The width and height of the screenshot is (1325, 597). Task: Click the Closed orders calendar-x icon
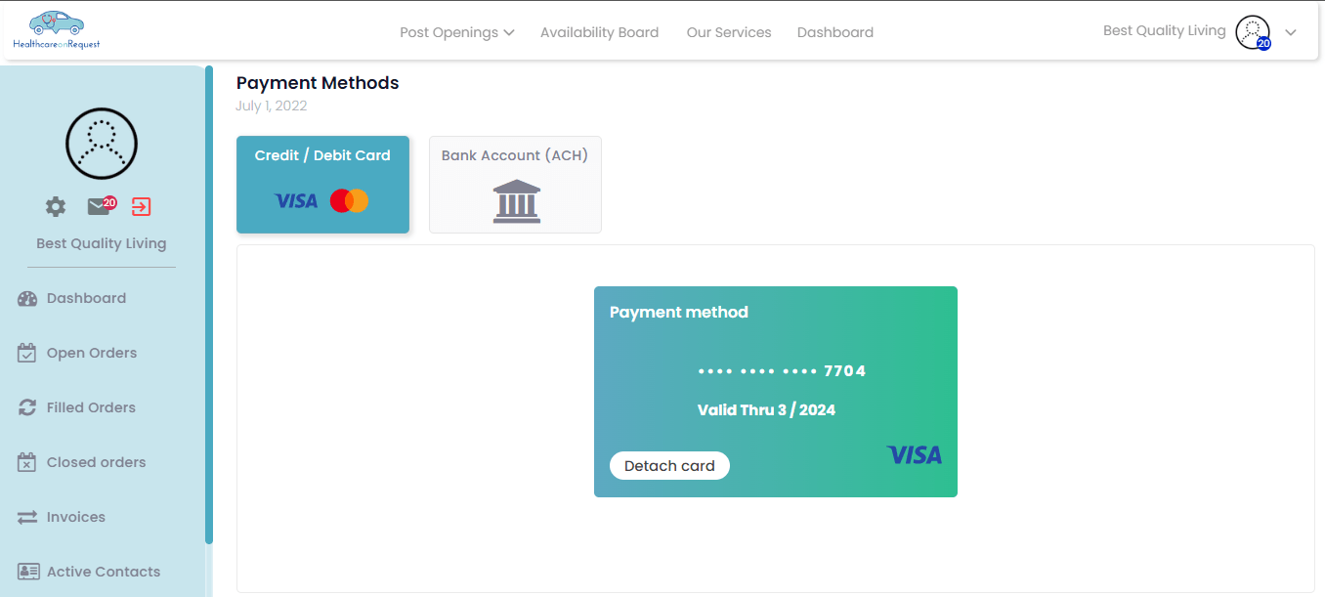tap(27, 463)
